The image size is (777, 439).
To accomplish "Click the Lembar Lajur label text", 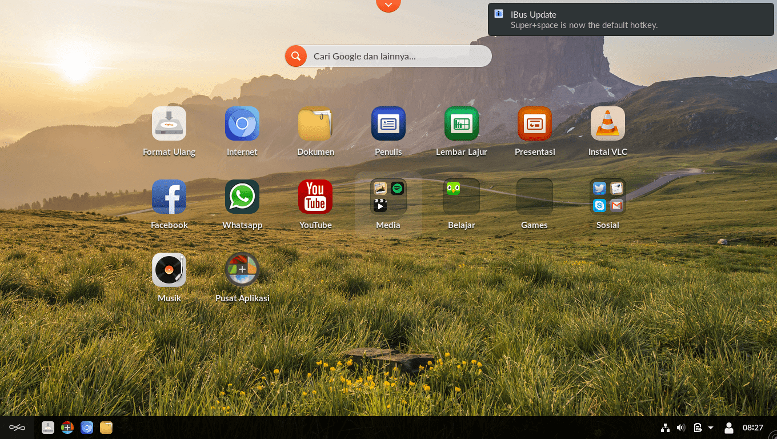I will 462,152.
